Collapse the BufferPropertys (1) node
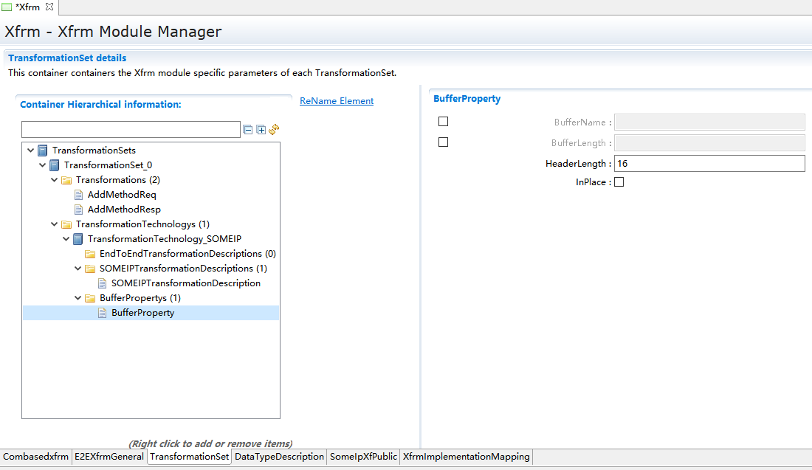This screenshot has width=812, height=470. [x=78, y=298]
